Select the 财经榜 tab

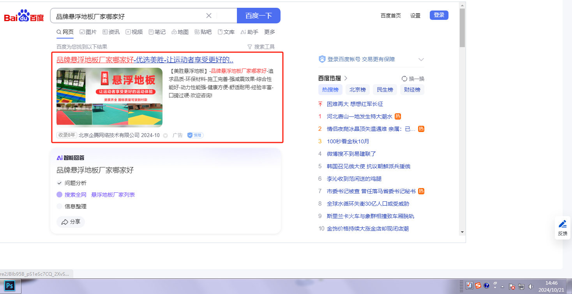(x=412, y=90)
